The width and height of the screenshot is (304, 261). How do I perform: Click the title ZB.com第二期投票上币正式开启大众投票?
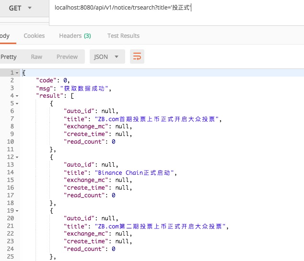coord(160,226)
